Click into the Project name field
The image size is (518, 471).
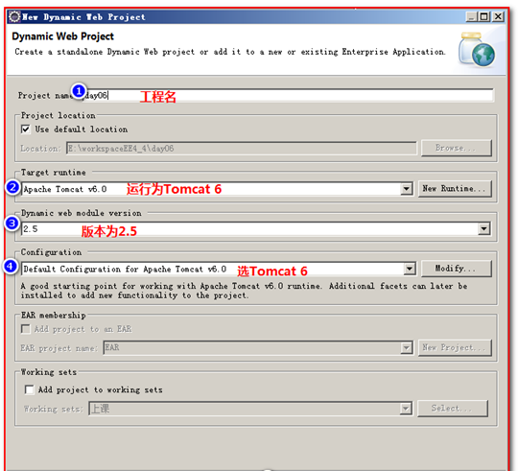click(x=288, y=96)
